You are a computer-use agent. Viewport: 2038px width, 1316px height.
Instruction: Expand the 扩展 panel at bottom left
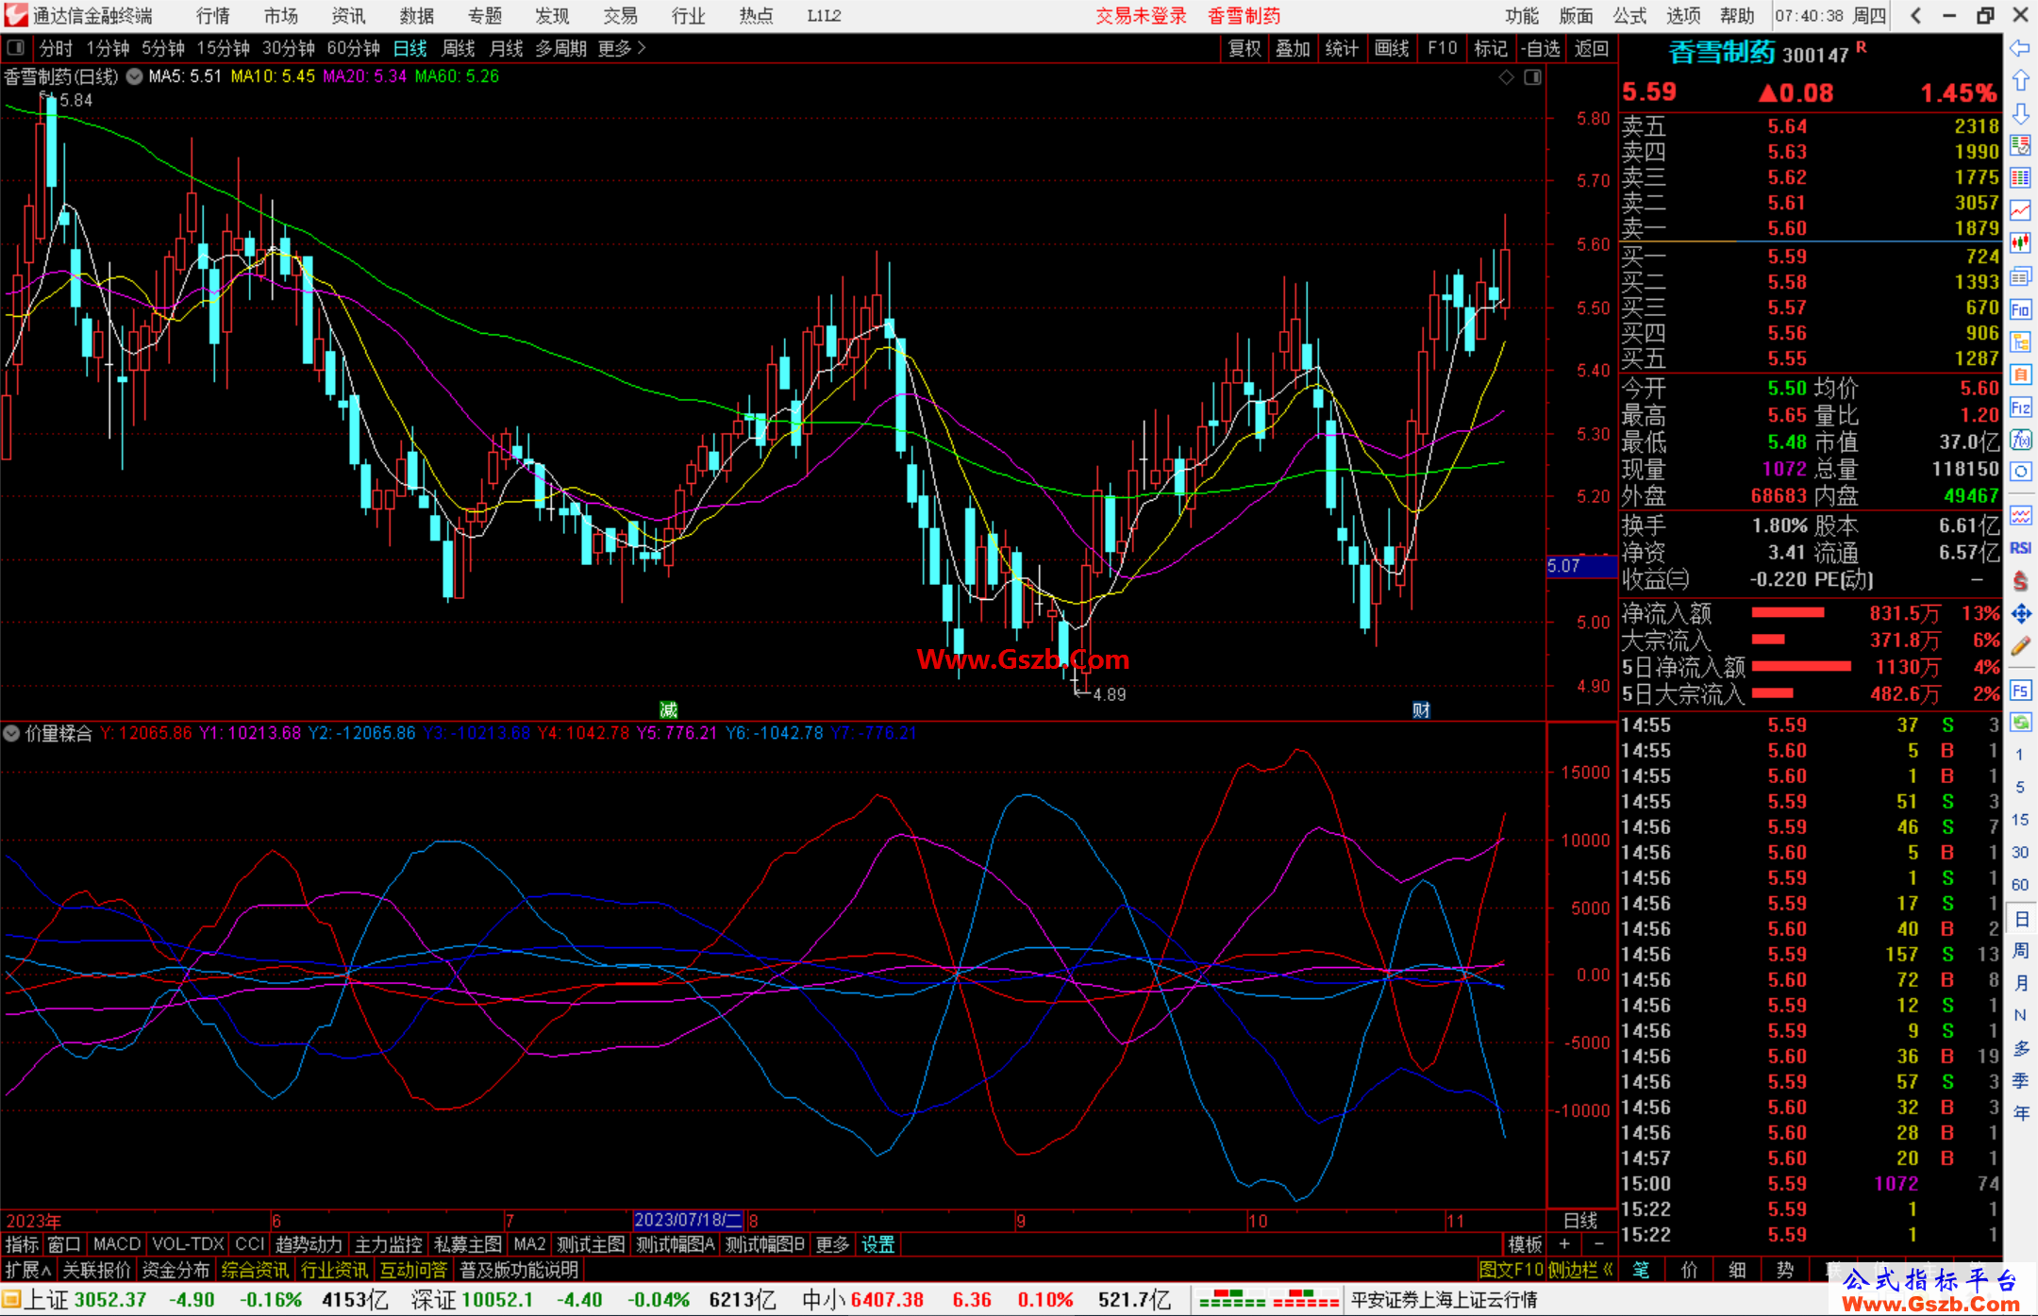(28, 1270)
